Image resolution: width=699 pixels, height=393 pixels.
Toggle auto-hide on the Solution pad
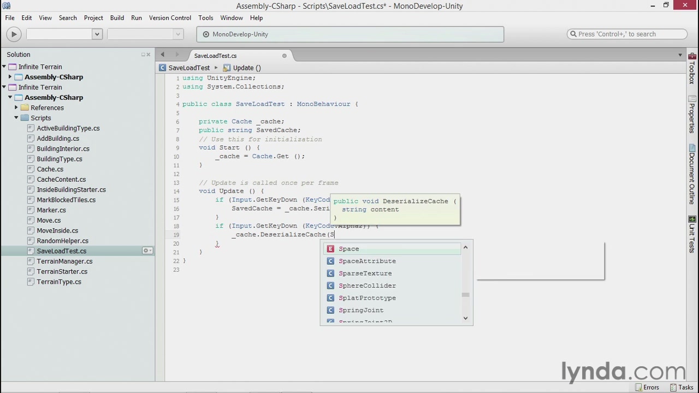tap(143, 55)
